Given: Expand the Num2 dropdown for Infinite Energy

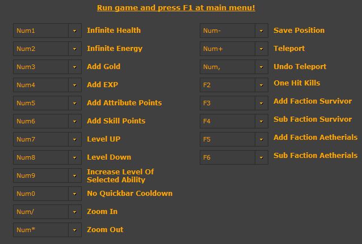Looking at the screenshot, I should pos(74,49).
